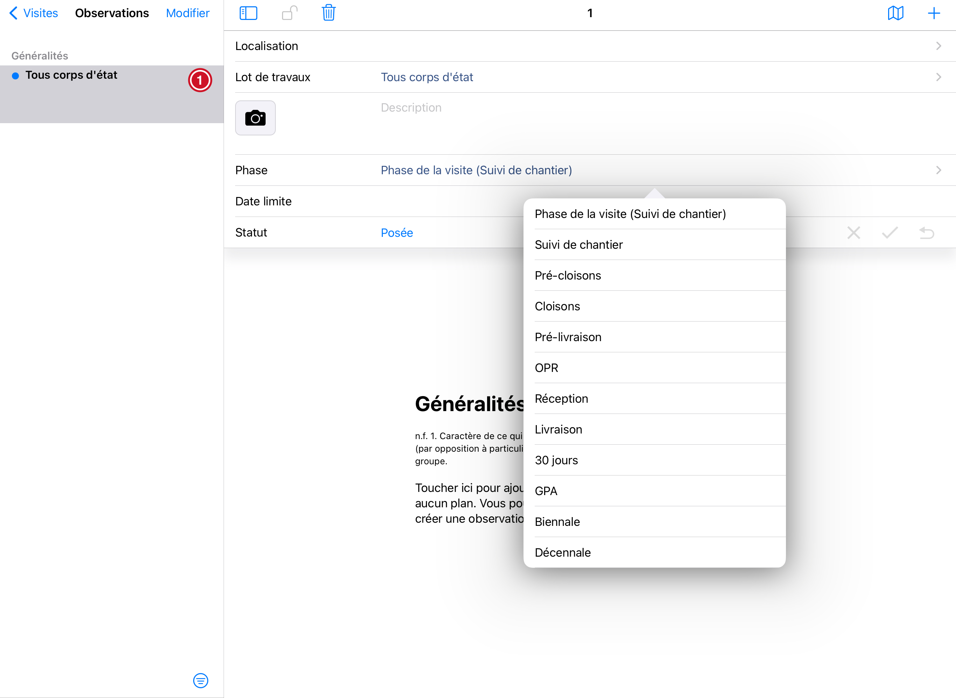Select OPR from the phase menu
The height and width of the screenshot is (698, 956).
546,368
